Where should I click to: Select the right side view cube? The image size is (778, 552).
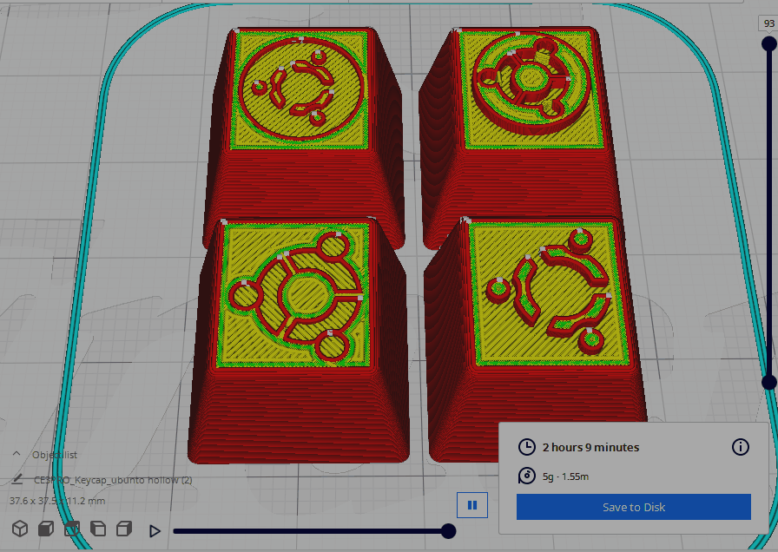pyautogui.click(x=124, y=529)
